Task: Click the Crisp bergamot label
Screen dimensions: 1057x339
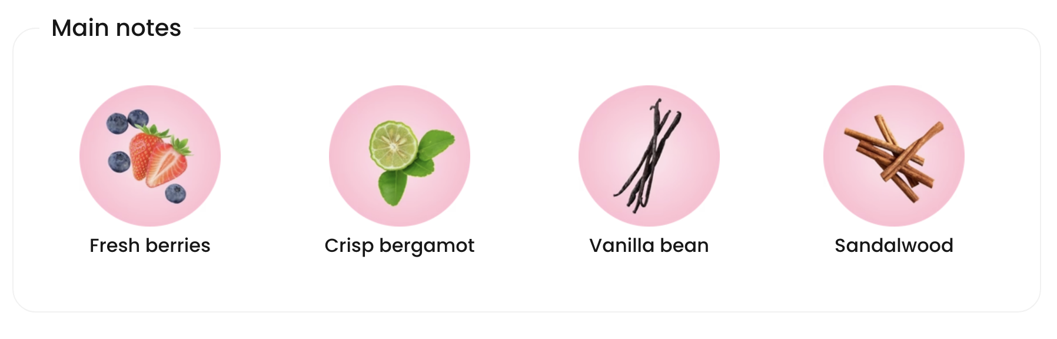Action: (x=400, y=246)
